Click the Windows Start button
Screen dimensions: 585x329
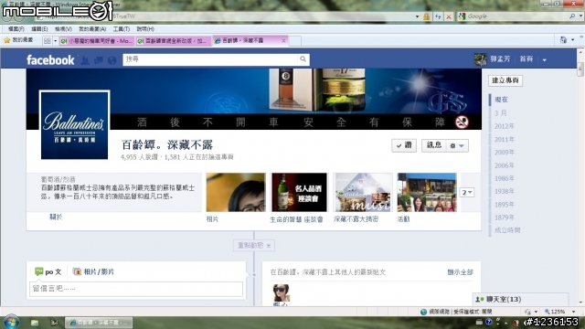[11, 323]
